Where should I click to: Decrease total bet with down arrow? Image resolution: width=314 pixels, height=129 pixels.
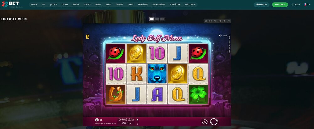pyautogui.click(x=137, y=124)
